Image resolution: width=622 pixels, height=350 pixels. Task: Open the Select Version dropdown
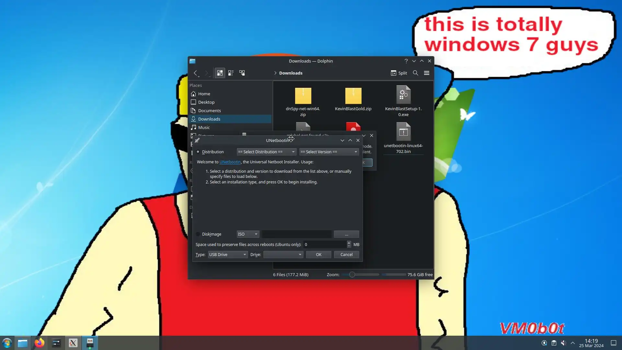coord(329,152)
